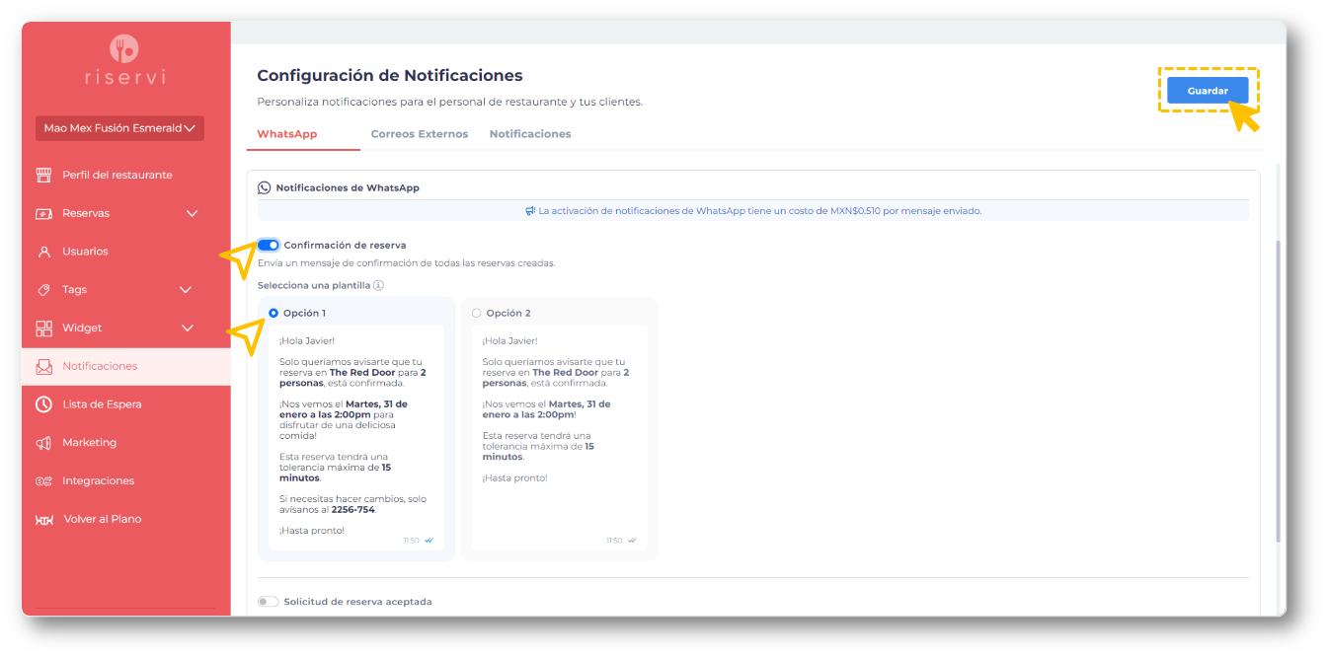
Task: Click the Volver al Plano table icon
Action: point(44,520)
